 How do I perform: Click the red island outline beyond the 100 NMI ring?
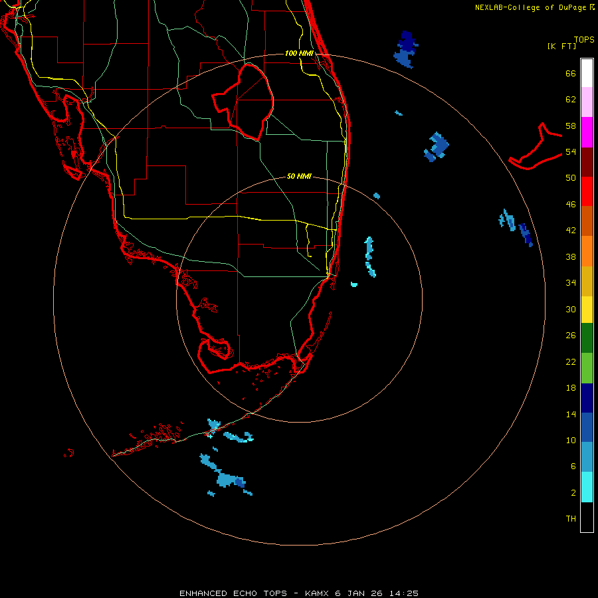click(x=536, y=147)
